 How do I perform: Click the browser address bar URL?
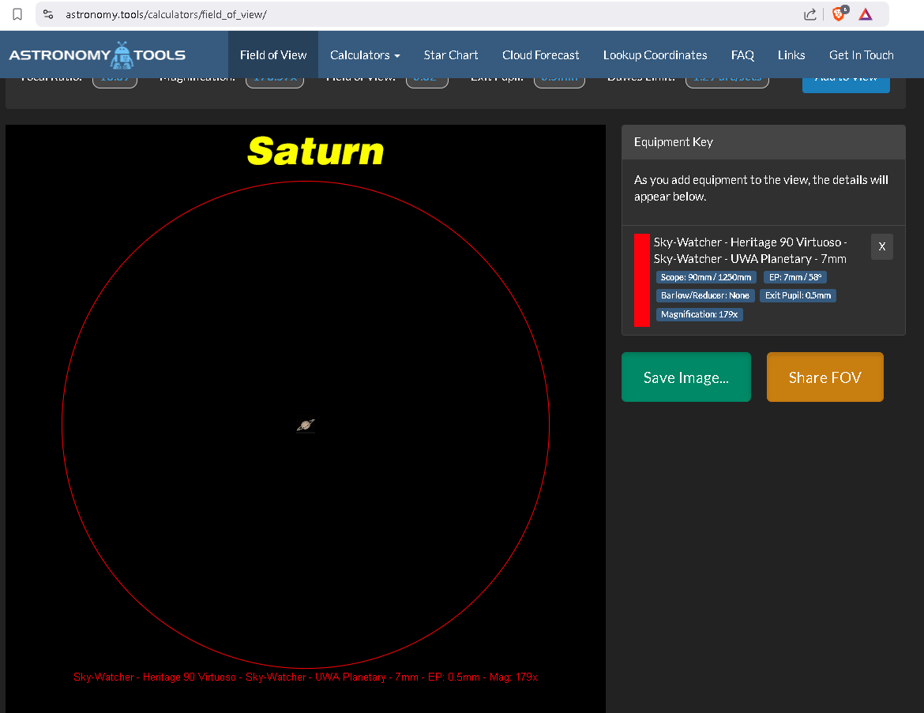coord(167,14)
